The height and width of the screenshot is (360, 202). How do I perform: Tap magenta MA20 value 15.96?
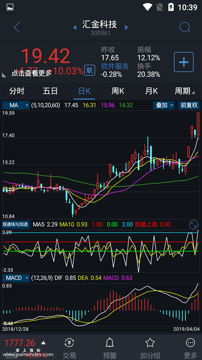pyautogui.click(x=108, y=105)
